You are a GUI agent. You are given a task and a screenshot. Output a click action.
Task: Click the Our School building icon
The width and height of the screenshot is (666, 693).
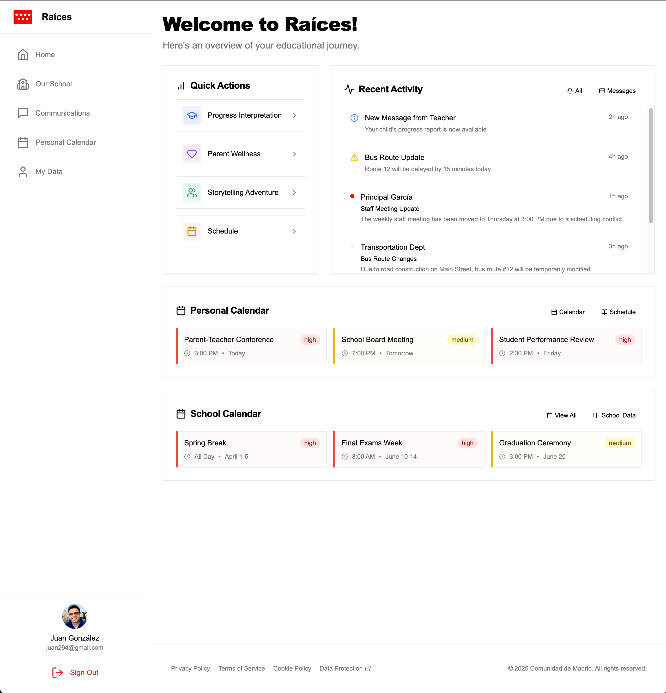tap(23, 84)
